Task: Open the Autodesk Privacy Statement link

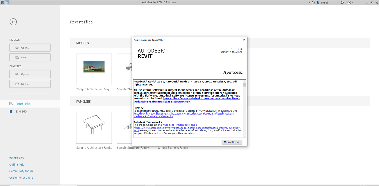Action: coord(184,115)
